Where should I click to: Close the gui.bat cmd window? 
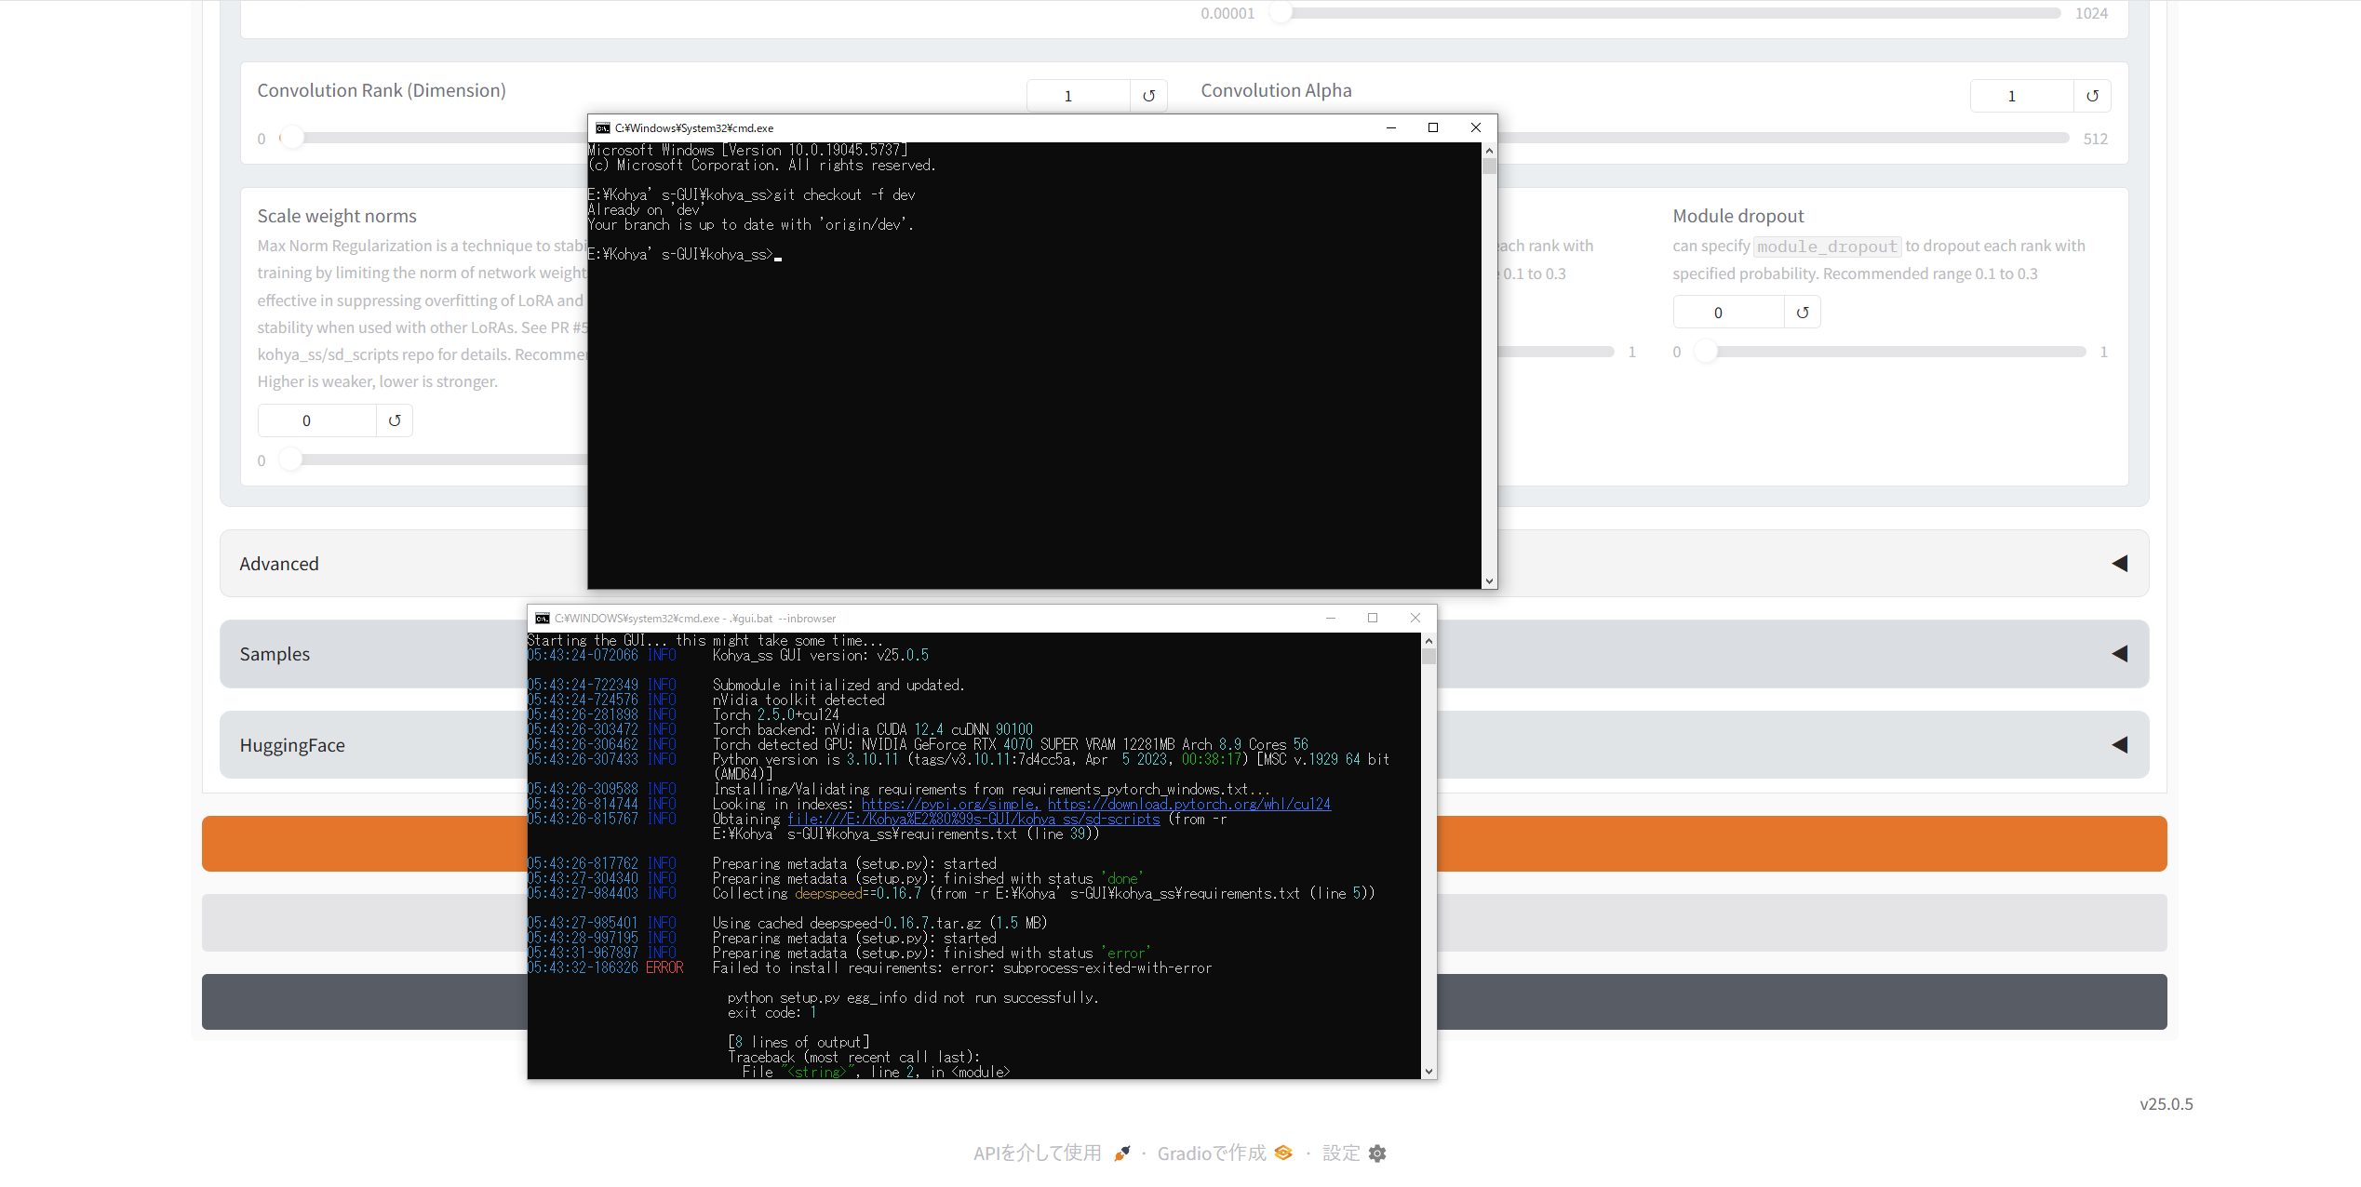tap(1415, 619)
